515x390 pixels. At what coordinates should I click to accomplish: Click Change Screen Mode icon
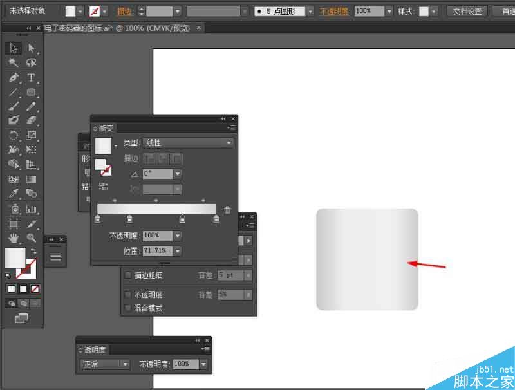click(x=21, y=318)
